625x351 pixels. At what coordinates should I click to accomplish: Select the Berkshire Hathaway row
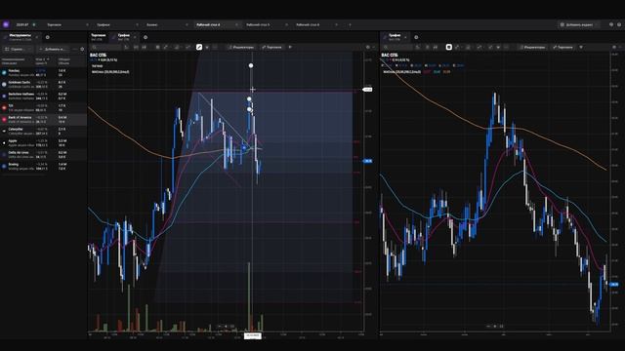(x=43, y=96)
